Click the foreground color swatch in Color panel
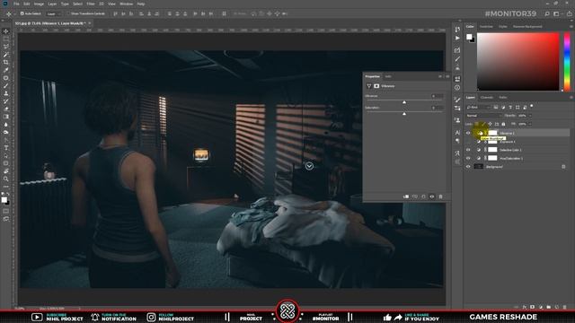The height and width of the screenshot is (323, 575). [x=469, y=37]
